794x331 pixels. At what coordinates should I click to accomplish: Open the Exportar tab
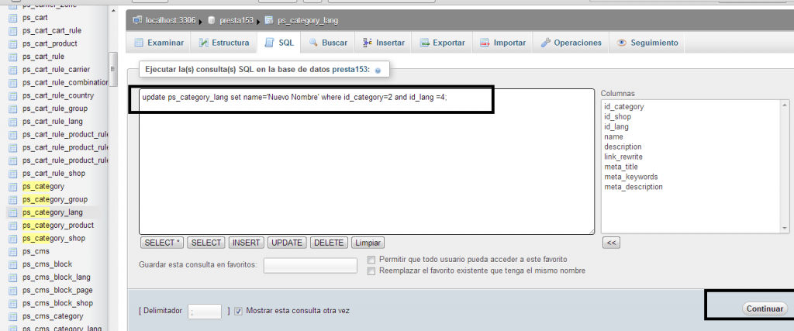(x=442, y=43)
